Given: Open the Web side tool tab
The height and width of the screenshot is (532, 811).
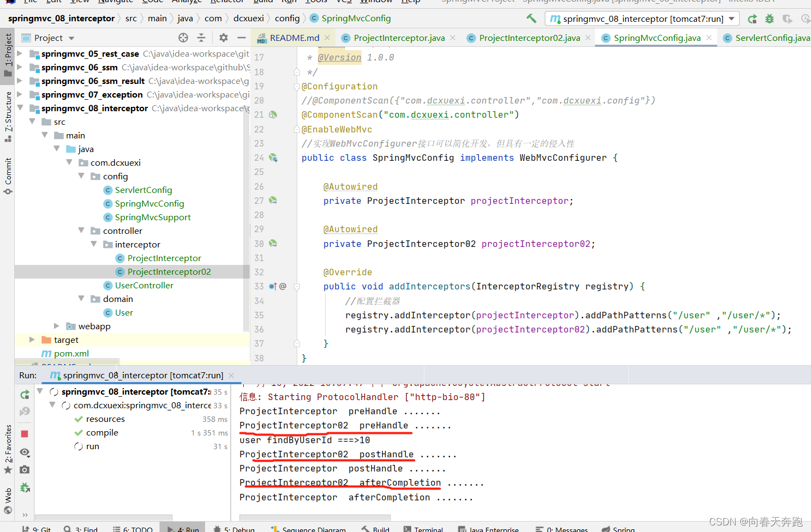Looking at the screenshot, I should (8, 501).
